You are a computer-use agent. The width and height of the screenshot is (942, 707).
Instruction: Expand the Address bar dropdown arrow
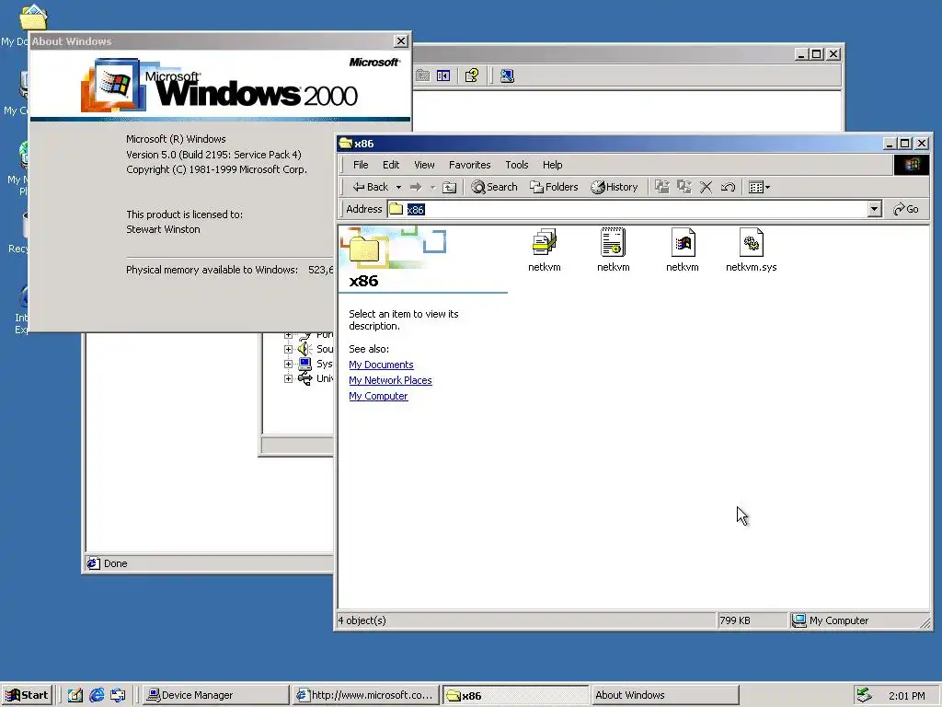pos(875,209)
